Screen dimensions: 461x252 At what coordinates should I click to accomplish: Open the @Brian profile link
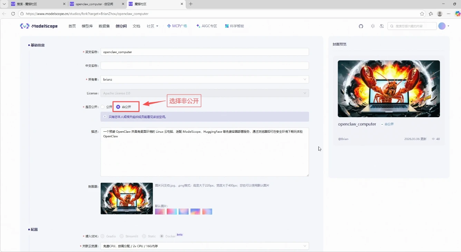[x=343, y=139]
